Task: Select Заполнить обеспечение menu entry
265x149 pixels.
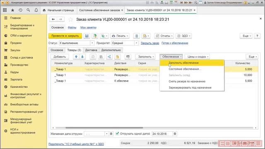Action: (x=192, y=63)
